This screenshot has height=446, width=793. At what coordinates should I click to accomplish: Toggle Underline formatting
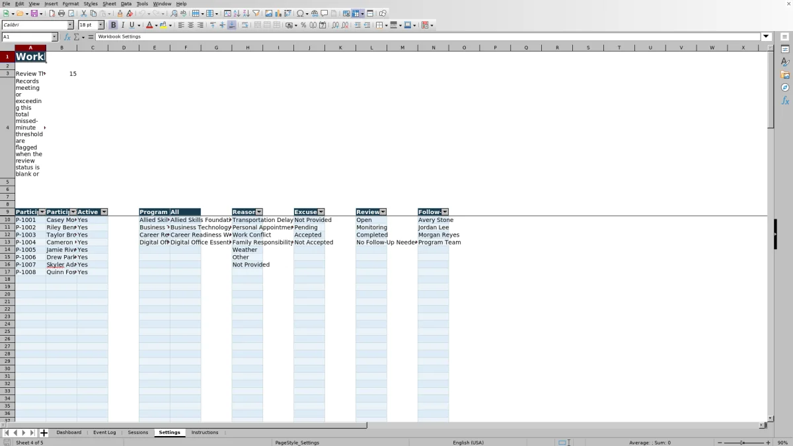[x=132, y=25]
